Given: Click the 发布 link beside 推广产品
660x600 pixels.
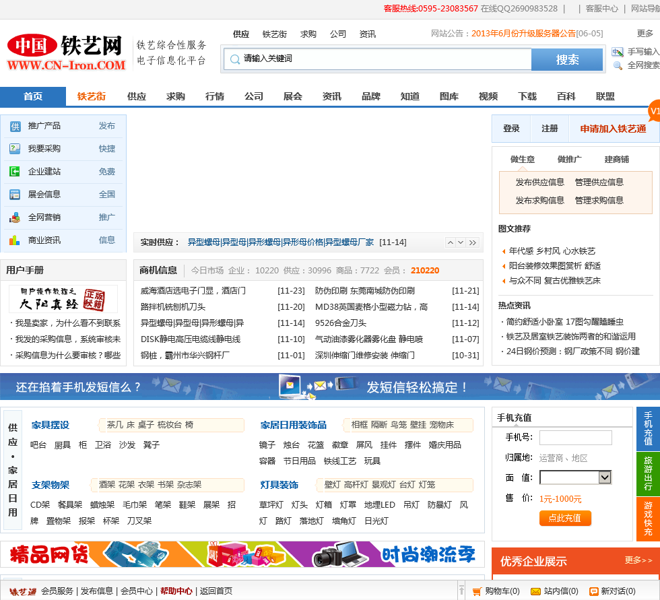Looking at the screenshot, I should pos(107,126).
